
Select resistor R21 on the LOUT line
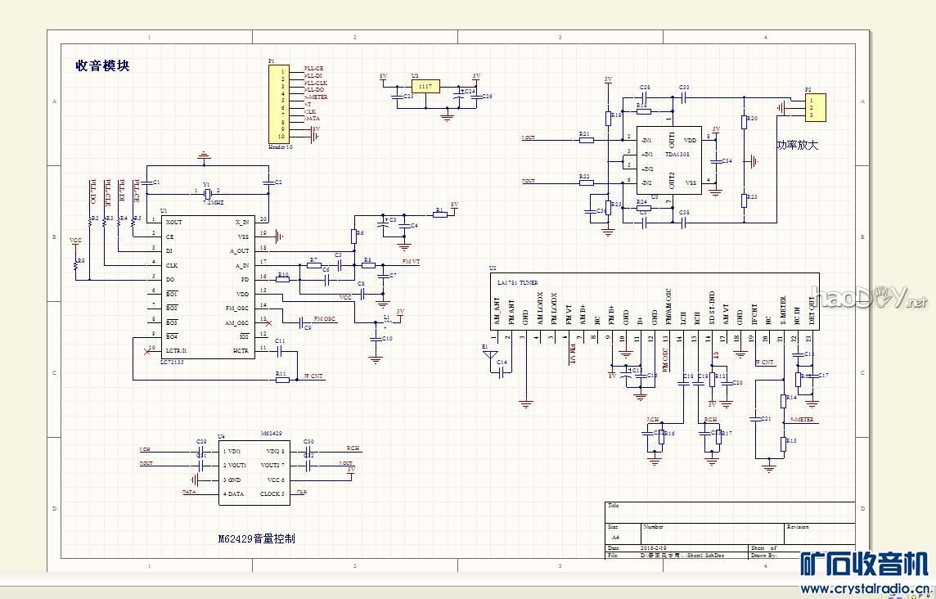pyautogui.click(x=586, y=140)
